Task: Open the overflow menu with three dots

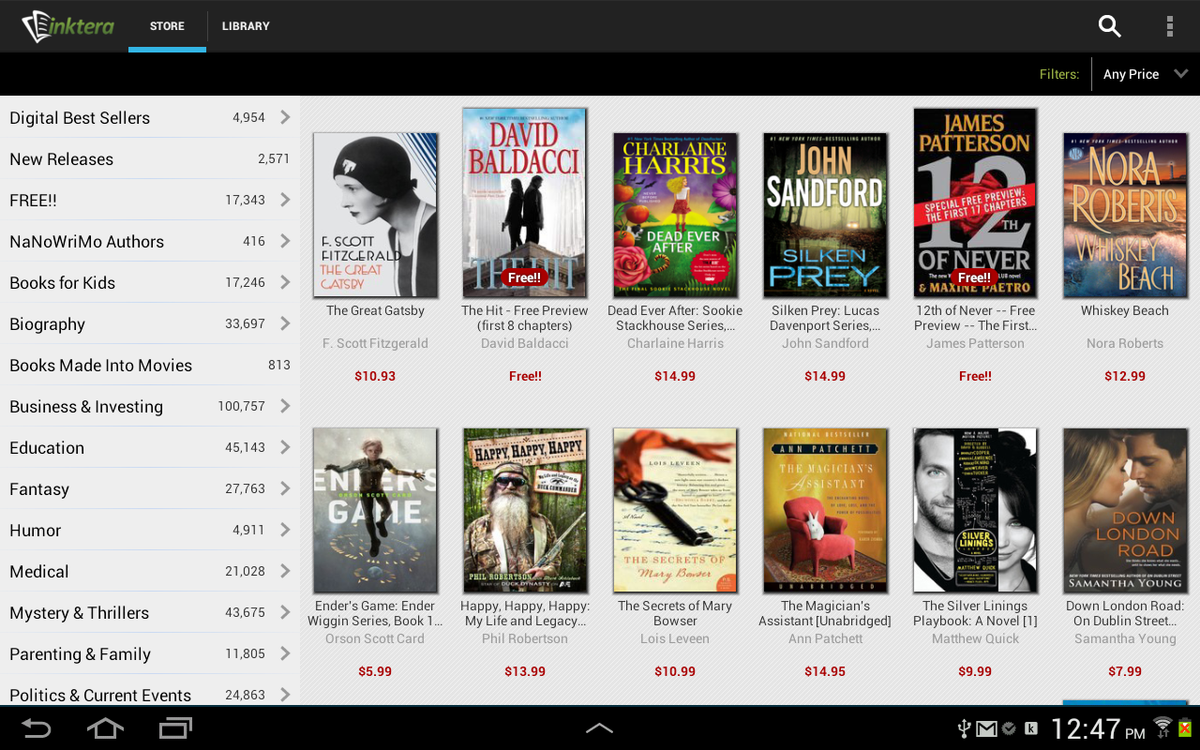Action: coord(1169,26)
